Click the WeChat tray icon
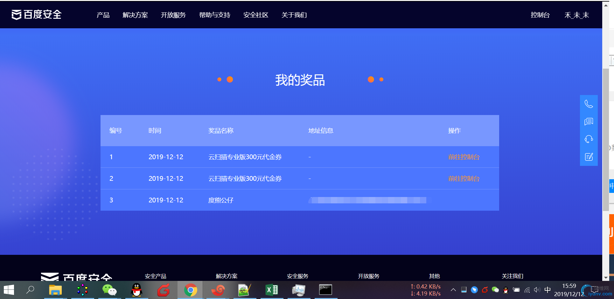Viewport: 614px width, 299px height. pos(495,289)
